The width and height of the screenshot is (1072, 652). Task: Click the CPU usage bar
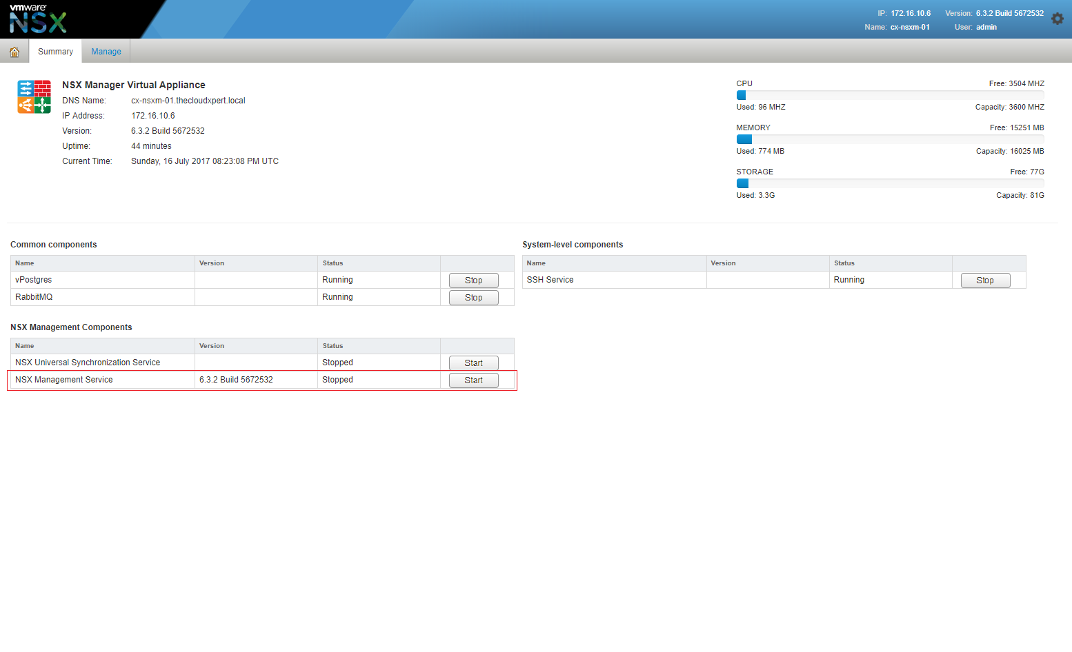coord(890,95)
